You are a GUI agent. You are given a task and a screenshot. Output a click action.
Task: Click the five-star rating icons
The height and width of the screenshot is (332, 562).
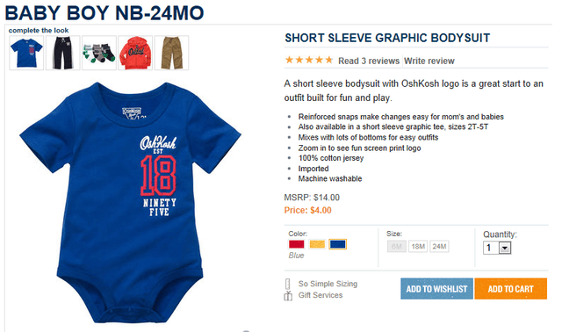[x=309, y=60]
